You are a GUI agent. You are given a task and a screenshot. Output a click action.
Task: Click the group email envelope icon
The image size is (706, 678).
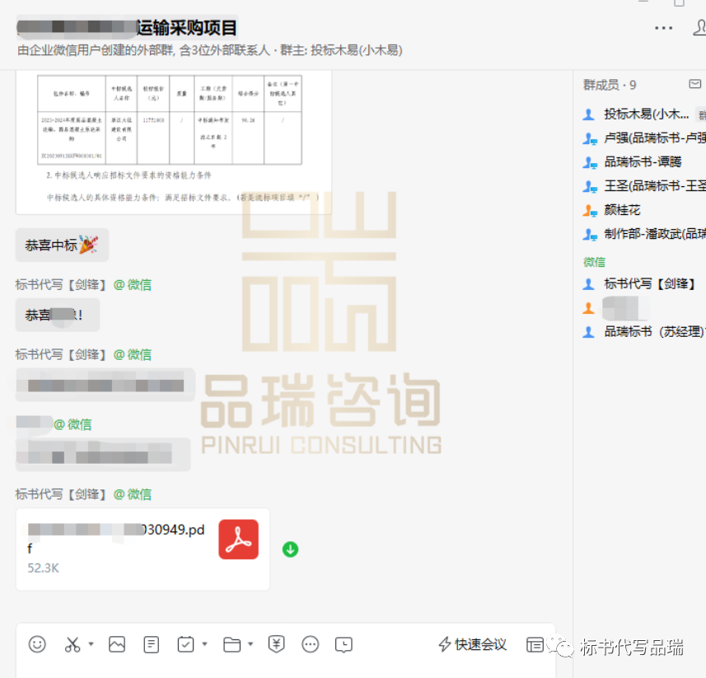pyautogui.click(x=694, y=83)
